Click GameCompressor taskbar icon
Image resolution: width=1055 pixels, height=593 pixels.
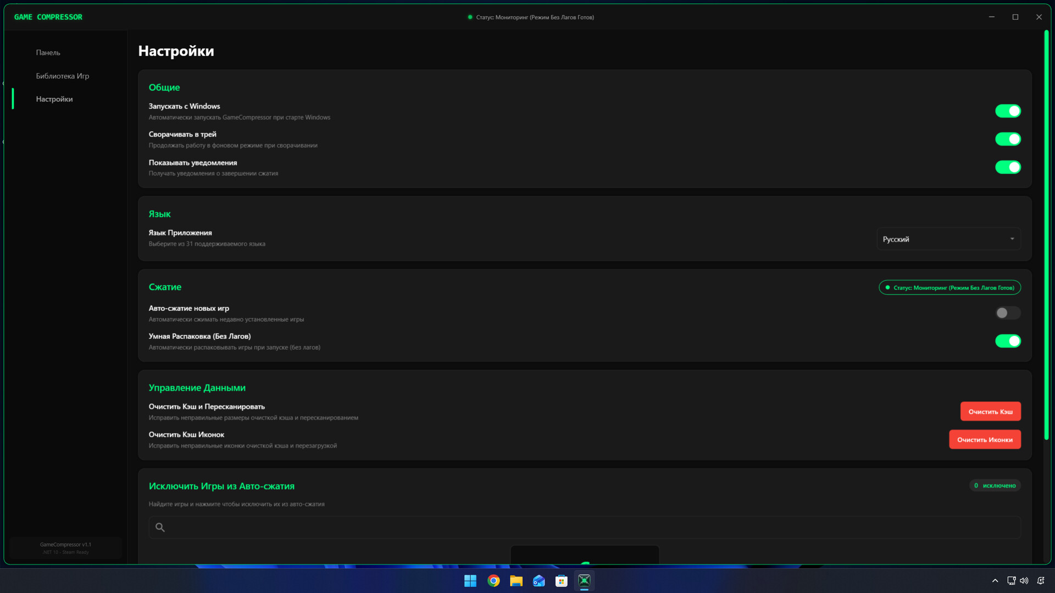click(x=584, y=581)
